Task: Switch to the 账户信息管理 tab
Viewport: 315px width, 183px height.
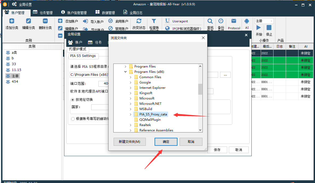Action: [74, 13]
